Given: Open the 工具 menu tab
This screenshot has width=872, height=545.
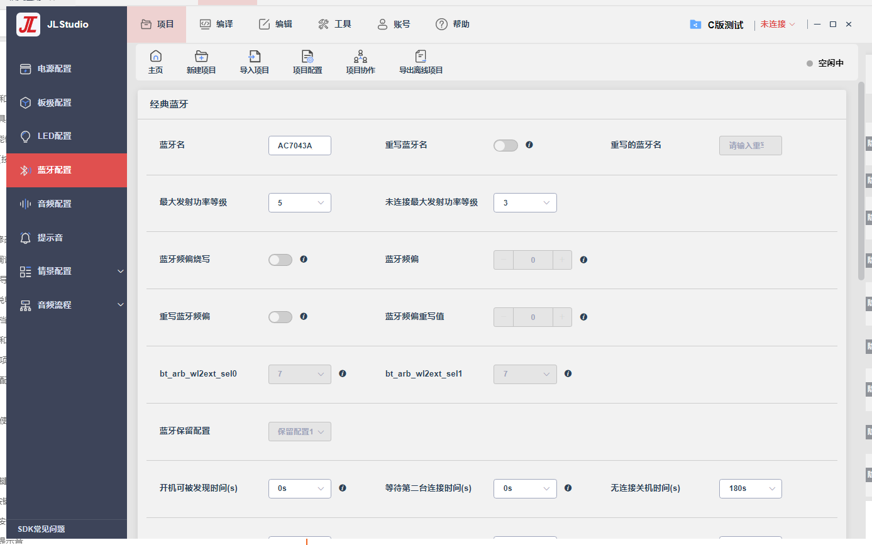Looking at the screenshot, I should 334,25.
